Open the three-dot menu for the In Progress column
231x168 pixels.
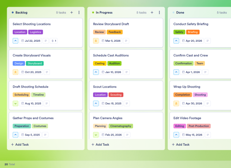(159, 13)
